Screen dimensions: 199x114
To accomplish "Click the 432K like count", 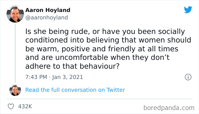I will coord(25,107).
